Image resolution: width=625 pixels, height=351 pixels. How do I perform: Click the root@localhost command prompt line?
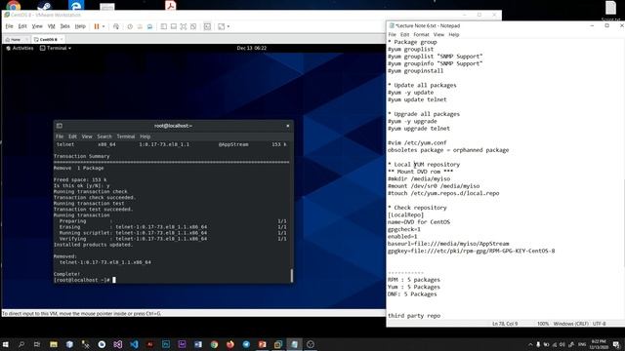pos(85,280)
